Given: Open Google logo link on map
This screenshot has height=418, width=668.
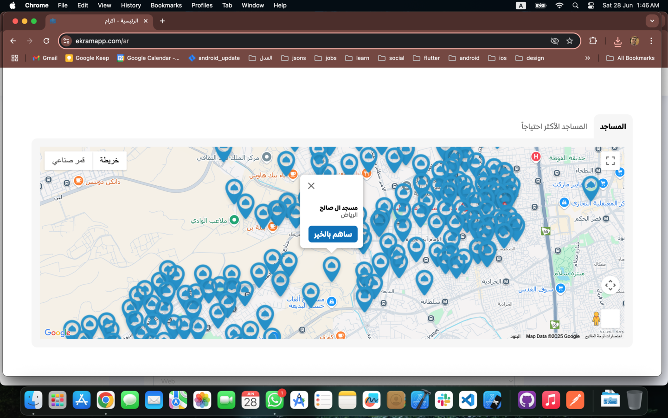Looking at the screenshot, I should (x=58, y=333).
